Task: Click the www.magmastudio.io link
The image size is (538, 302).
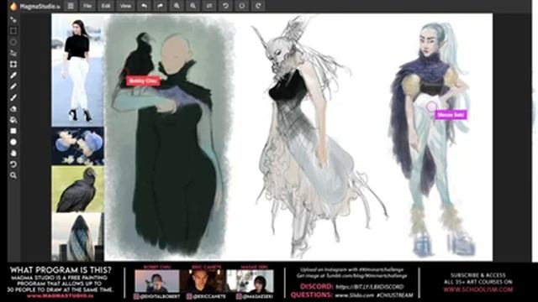Action: [x=60, y=296]
